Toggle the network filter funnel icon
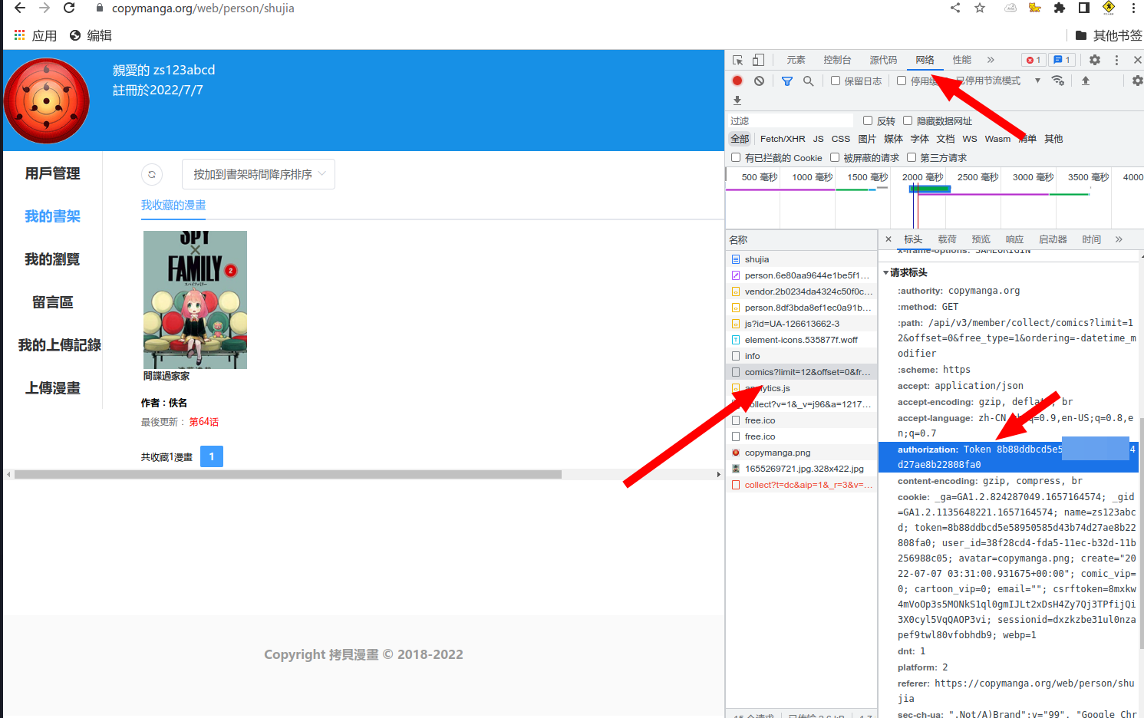 (787, 81)
